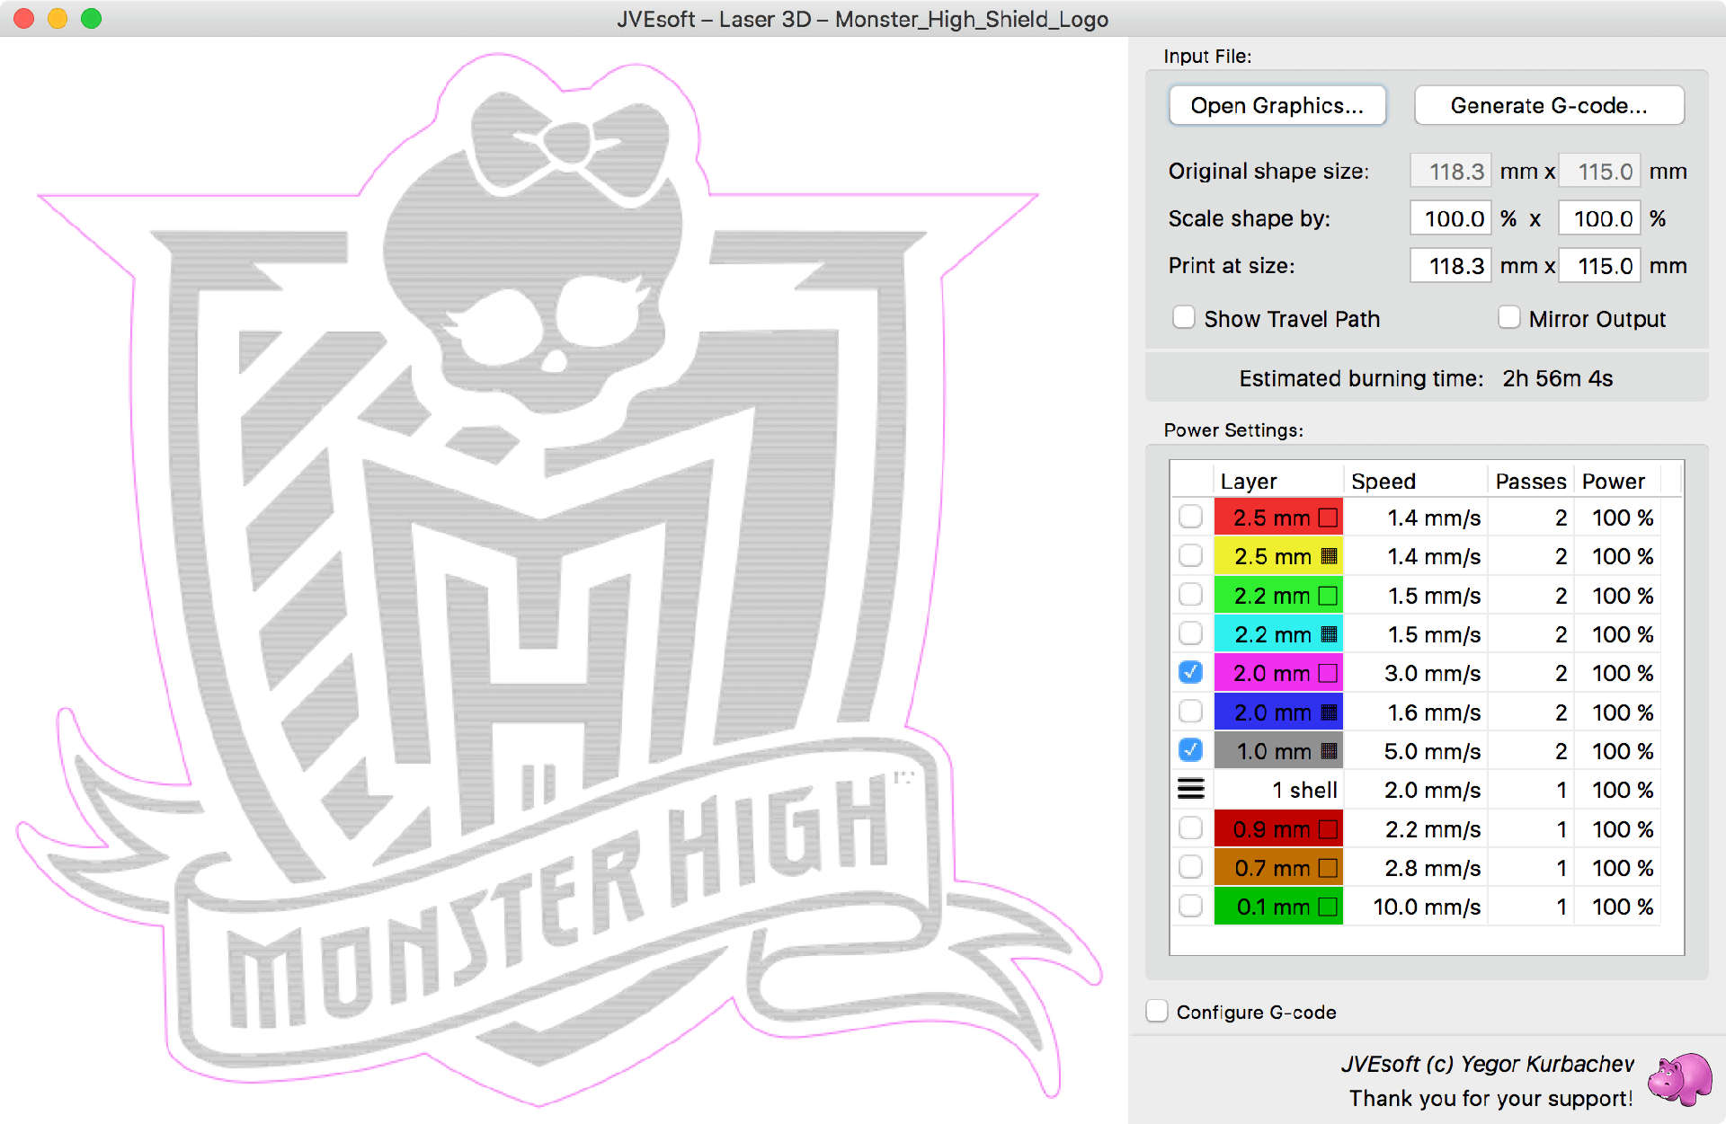
Task: Click outline icon on green 2.2 mm layer
Action: 1328,596
